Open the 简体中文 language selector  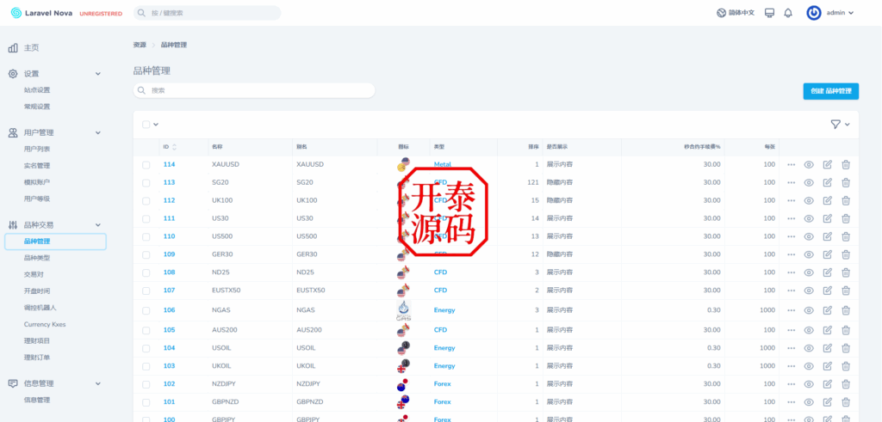point(736,13)
